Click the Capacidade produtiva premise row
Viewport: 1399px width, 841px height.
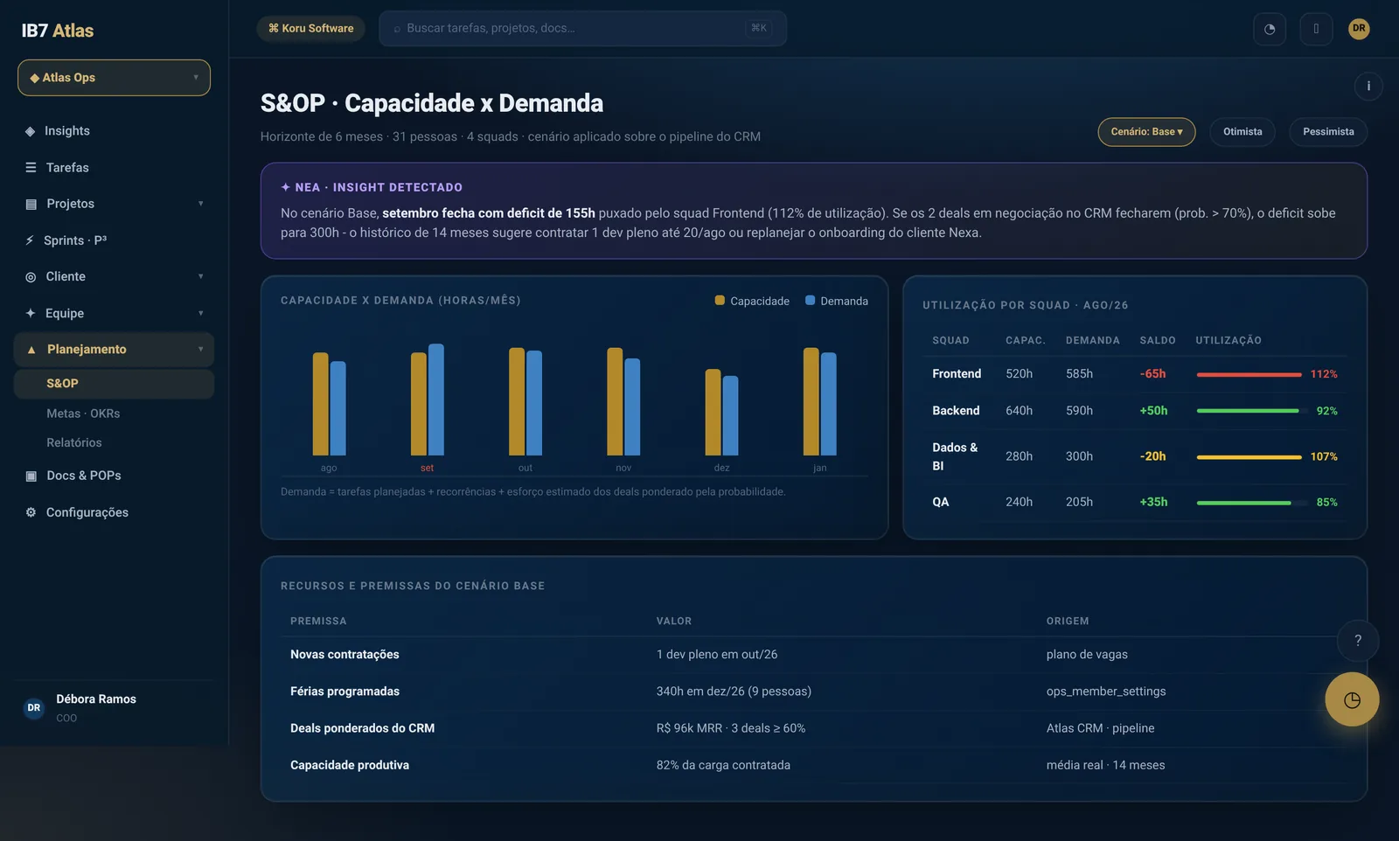[x=813, y=765]
